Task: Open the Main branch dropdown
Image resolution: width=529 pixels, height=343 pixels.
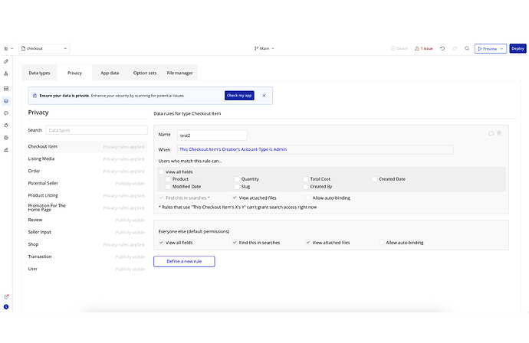Action: click(x=264, y=48)
